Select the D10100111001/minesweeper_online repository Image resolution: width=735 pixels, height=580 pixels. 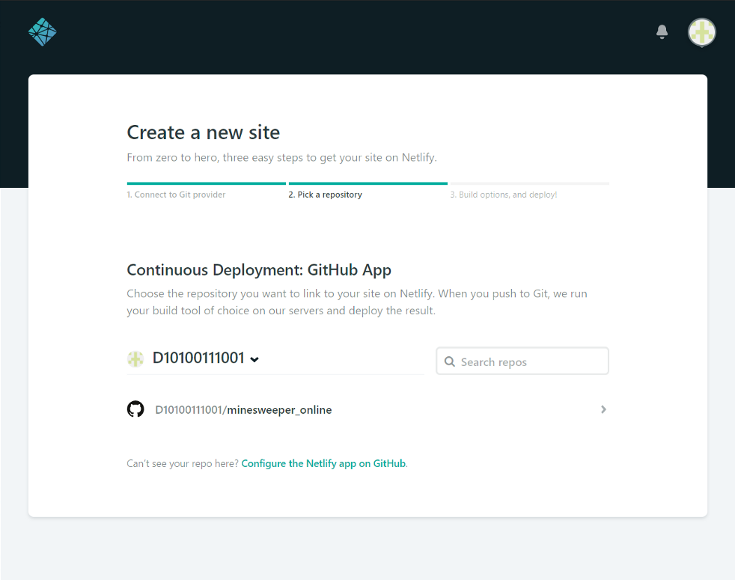point(367,410)
